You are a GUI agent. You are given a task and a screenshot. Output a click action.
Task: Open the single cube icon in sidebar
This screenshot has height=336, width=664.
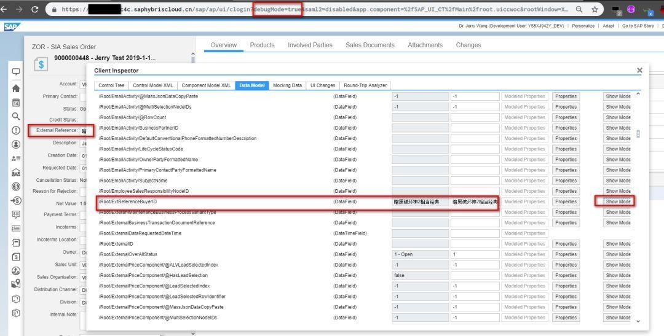[x=15, y=299]
